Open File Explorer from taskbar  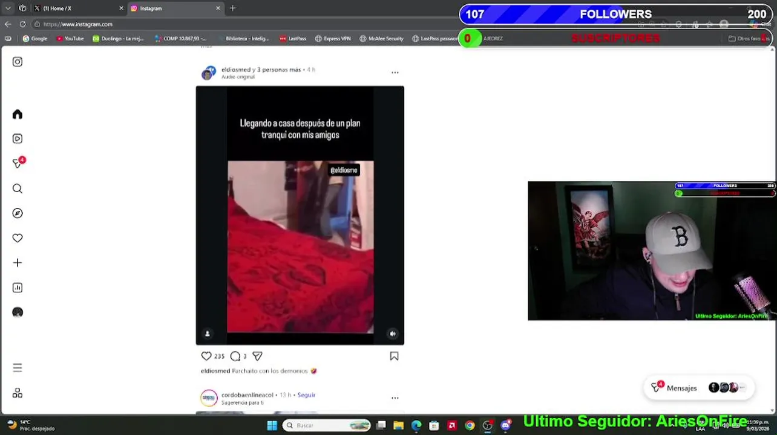click(399, 425)
